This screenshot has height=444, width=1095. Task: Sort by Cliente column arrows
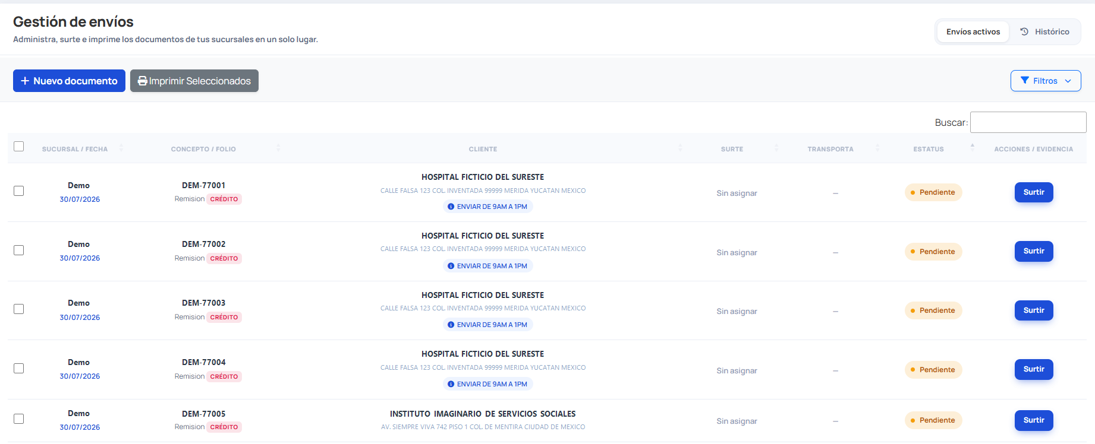(x=680, y=148)
